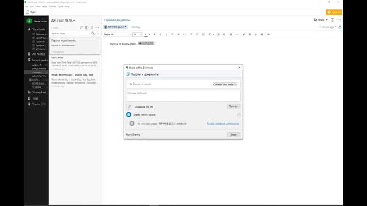Expand More Sharing dropdown
The width and height of the screenshot is (367, 206).
134,134
